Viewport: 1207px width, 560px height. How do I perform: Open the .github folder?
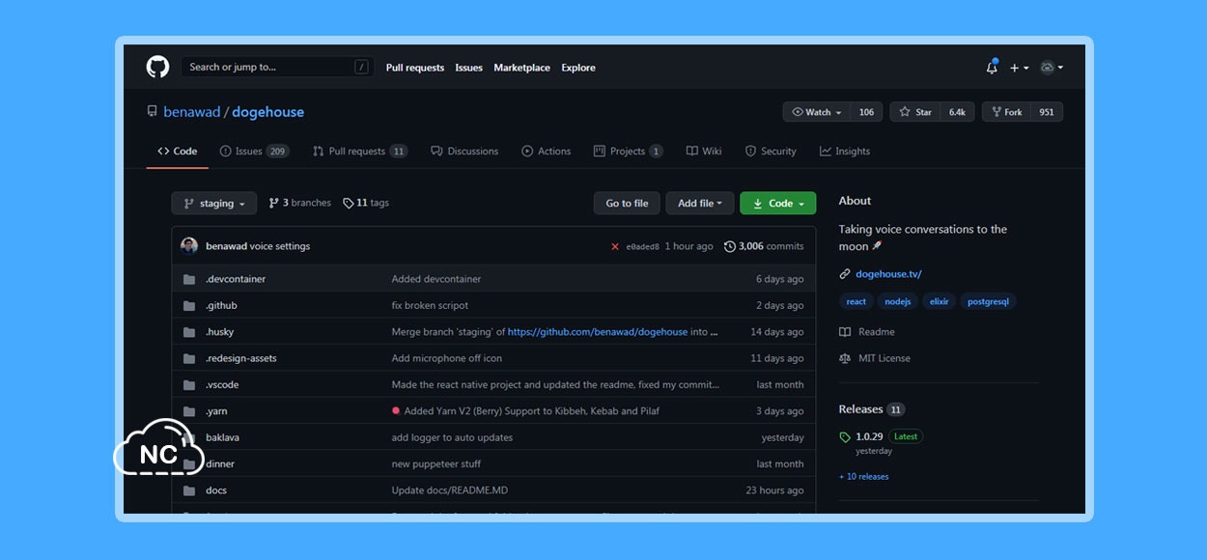click(x=221, y=305)
